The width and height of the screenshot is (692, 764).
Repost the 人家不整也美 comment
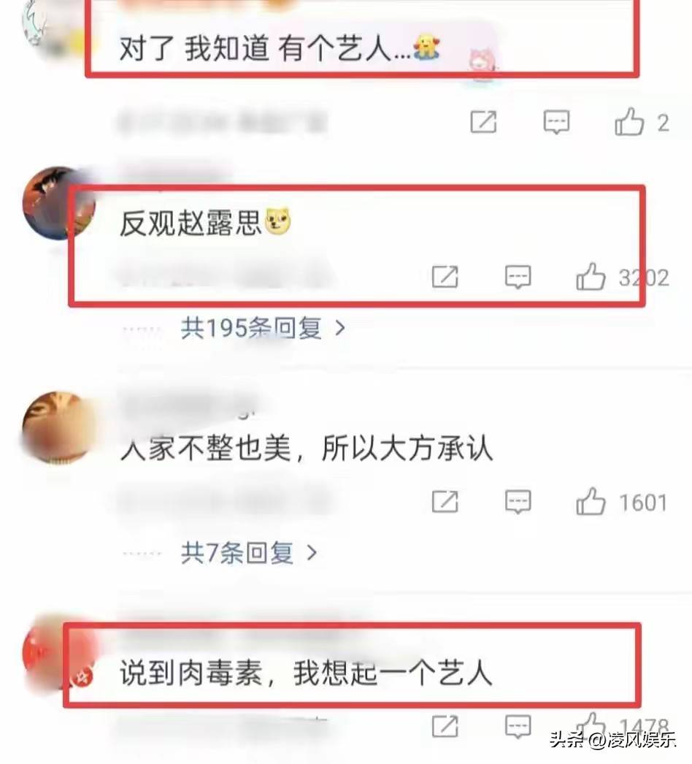(x=445, y=501)
